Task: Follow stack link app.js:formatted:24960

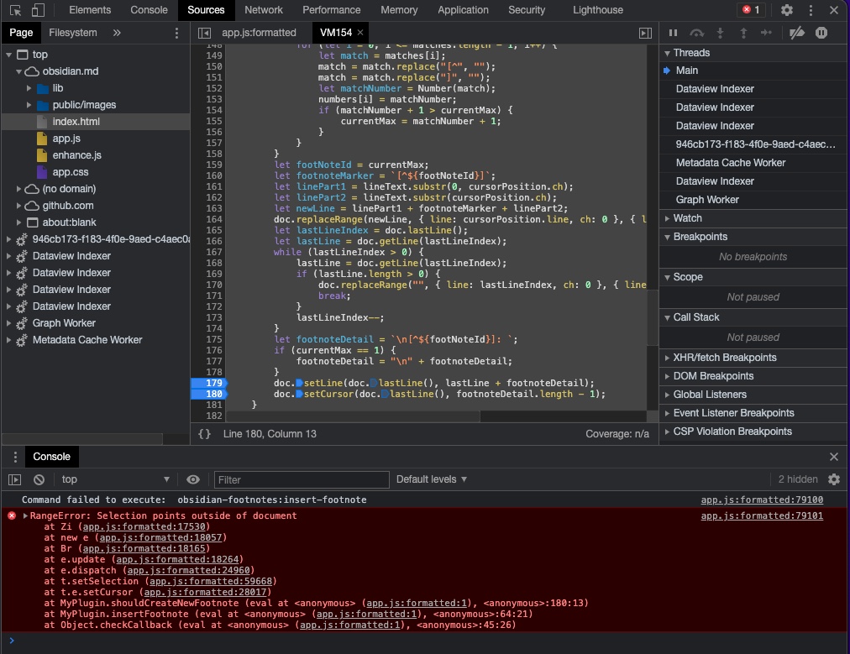Action: pyautogui.click(x=189, y=570)
